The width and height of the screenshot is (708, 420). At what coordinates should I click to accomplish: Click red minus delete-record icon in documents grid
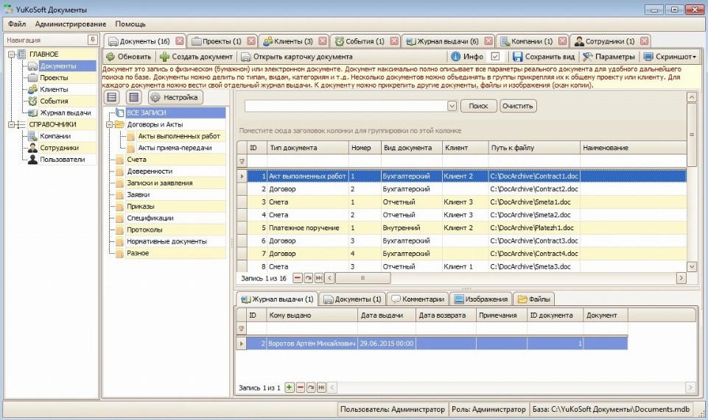pos(298,279)
